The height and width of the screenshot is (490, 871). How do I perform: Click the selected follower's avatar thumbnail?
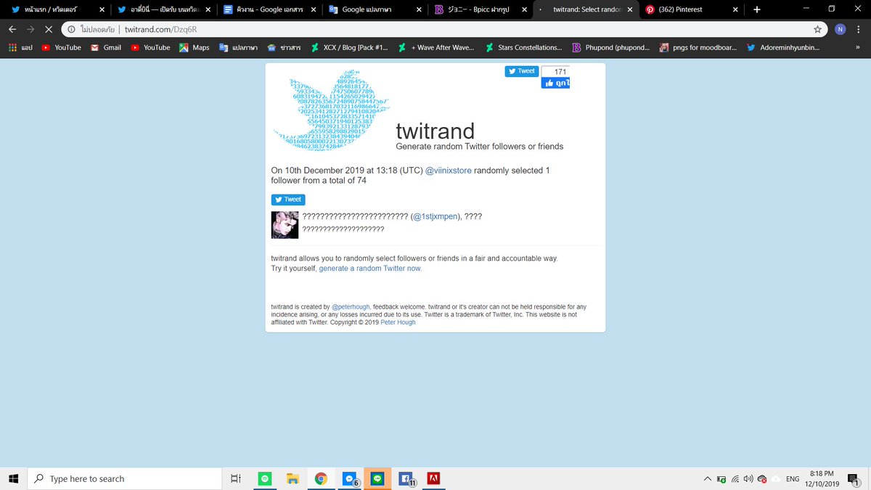pos(285,225)
